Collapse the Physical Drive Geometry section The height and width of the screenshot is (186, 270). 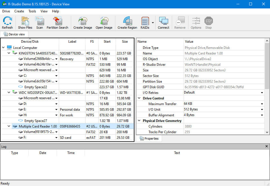pos(139,121)
